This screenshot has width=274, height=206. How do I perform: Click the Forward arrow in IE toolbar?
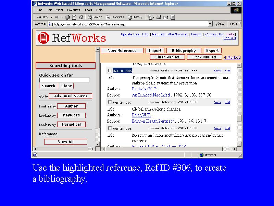pyautogui.click(x=57, y=17)
